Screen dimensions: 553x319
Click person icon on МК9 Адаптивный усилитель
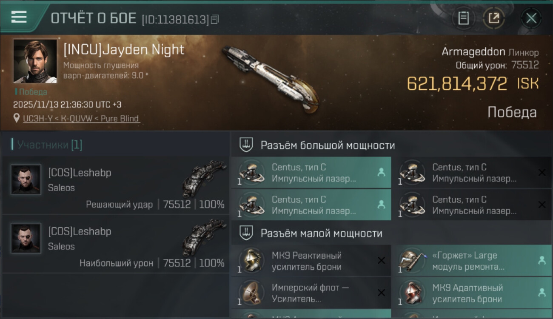click(x=542, y=293)
